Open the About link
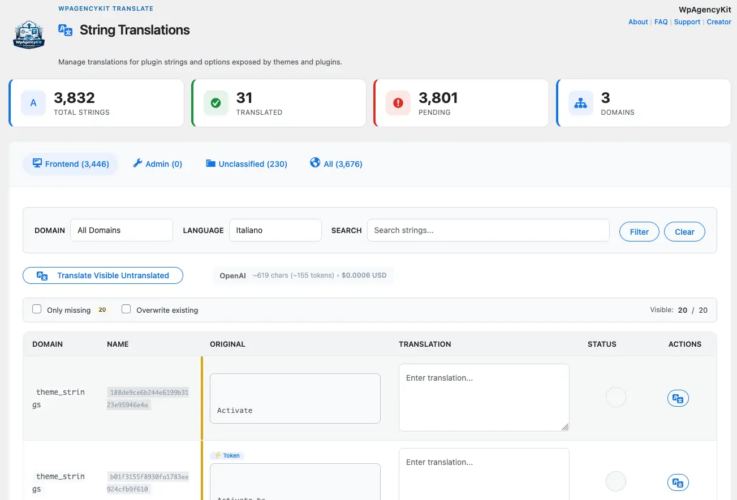The width and height of the screenshot is (737, 500). coord(638,22)
